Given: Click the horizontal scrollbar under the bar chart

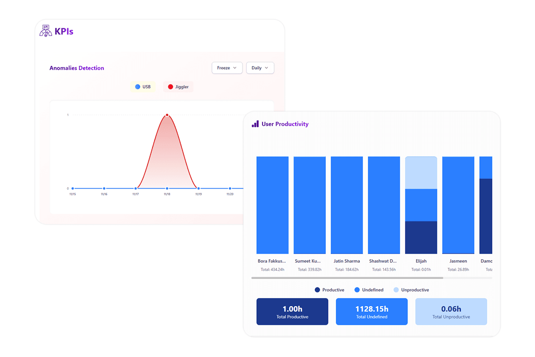Looking at the screenshot, I should (347, 278).
